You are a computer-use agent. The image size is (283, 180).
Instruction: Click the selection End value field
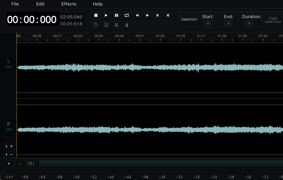[x=229, y=23]
